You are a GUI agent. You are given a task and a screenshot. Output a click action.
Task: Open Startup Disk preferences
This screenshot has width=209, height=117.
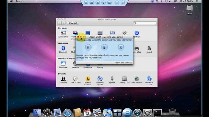point(124,80)
